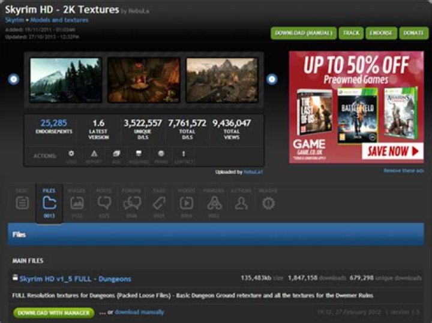
Task: Open Models and textures category link
Action: [59, 20]
